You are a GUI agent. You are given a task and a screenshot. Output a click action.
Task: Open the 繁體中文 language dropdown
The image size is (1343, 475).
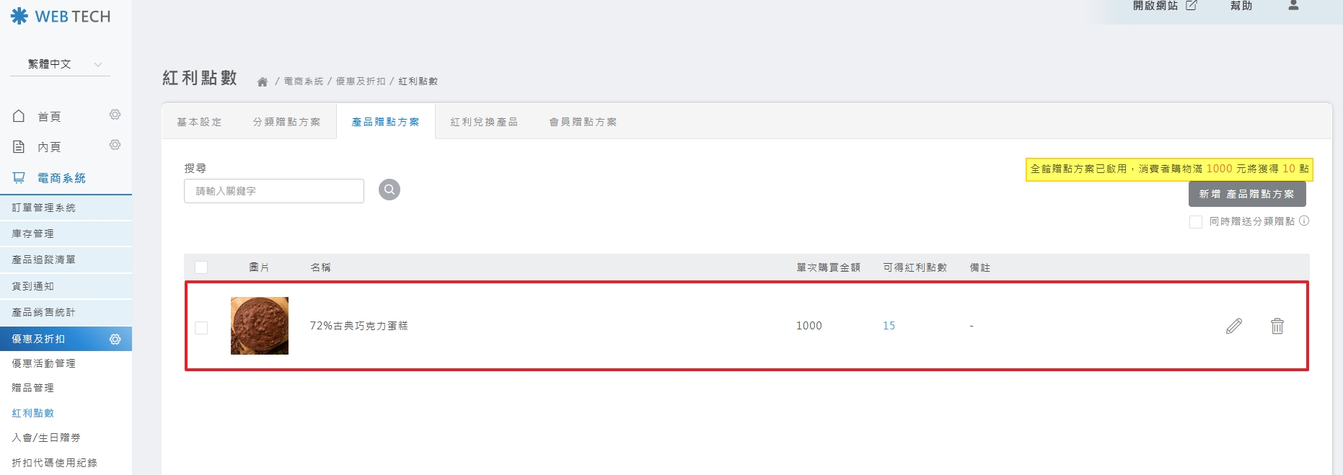61,64
